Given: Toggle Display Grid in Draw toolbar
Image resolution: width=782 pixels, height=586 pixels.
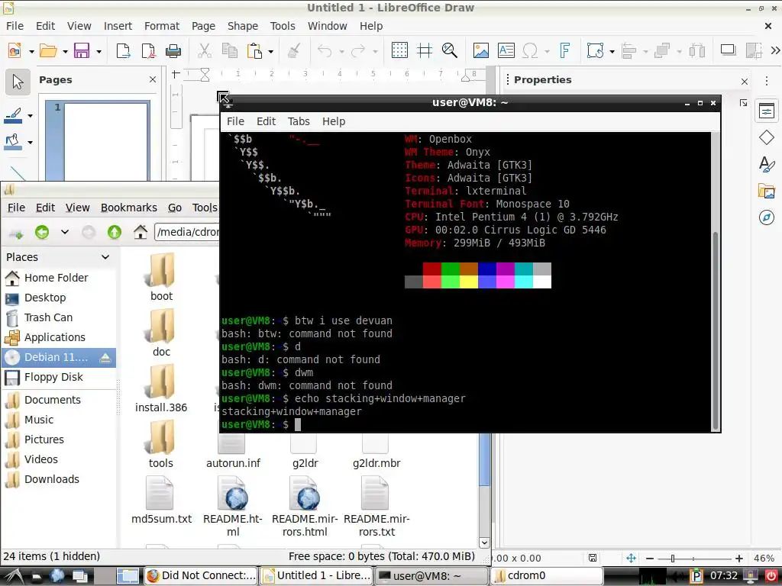Looking at the screenshot, I should [x=399, y=50].
